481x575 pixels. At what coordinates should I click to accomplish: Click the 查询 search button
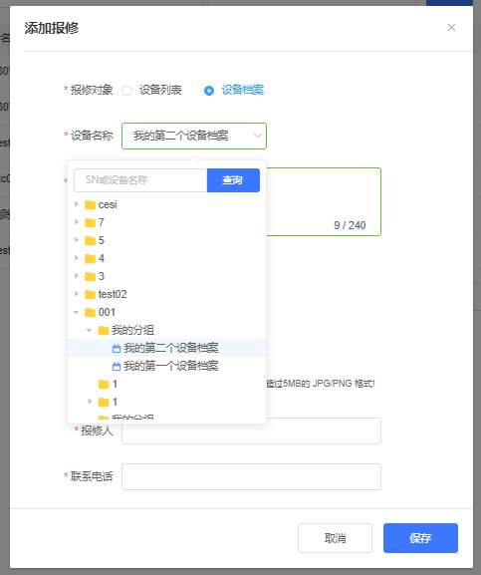pyautogui.click(x=233, y=180)
